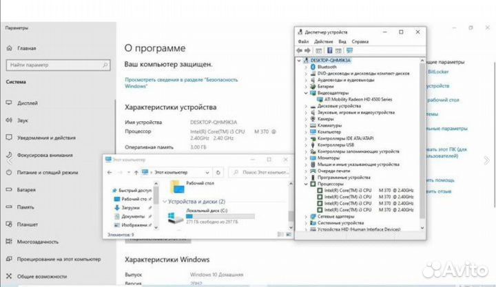Image resolution: width=496 pixels, height=287 pixels.
Task: Select Батарея in Settings sidebar
Action: [x=26, y=190]
